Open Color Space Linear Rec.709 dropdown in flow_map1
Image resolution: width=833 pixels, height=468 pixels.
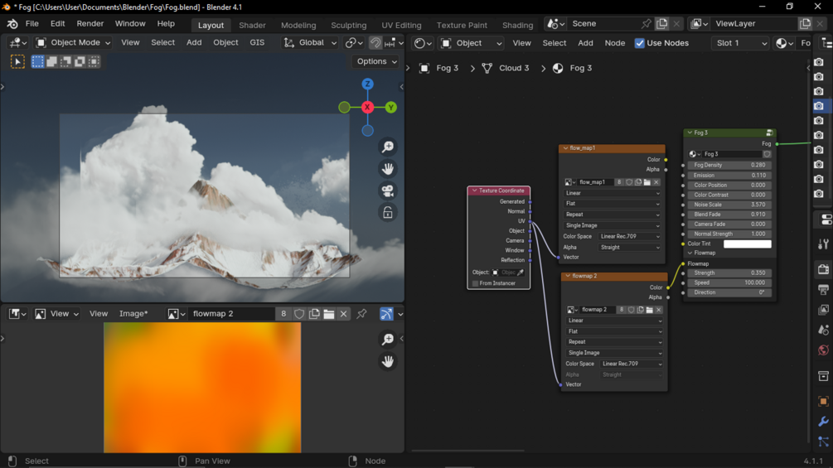tap(630, 236)
